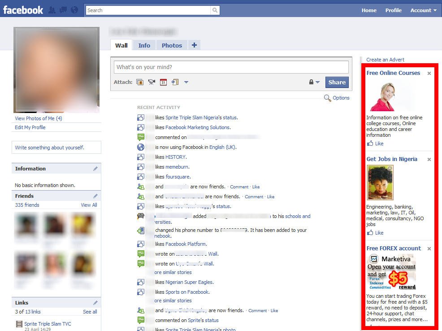442x331 pixels.
Task: Open search Options via the magnifier icon
Action: (328, 98)
